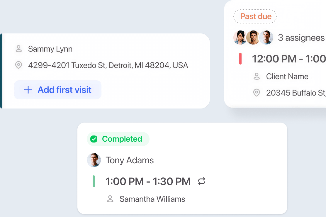Open the 1:00 PM - 1:30 PM visit time

(148, 182)
